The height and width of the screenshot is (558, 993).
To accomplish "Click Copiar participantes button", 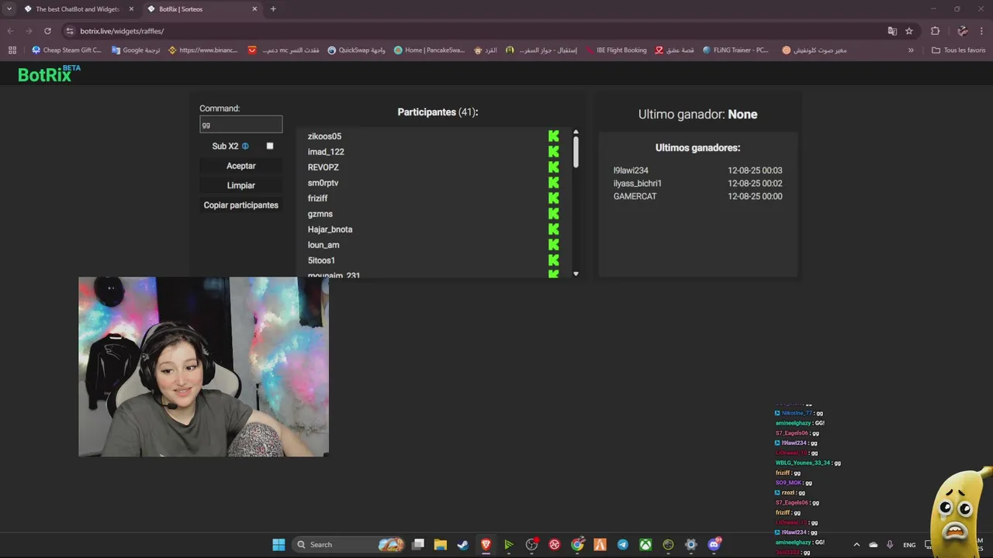I will coord(240,205).
